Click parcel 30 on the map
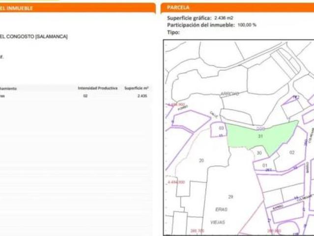This screenshot has width=314, height=236. click(259, 153)
